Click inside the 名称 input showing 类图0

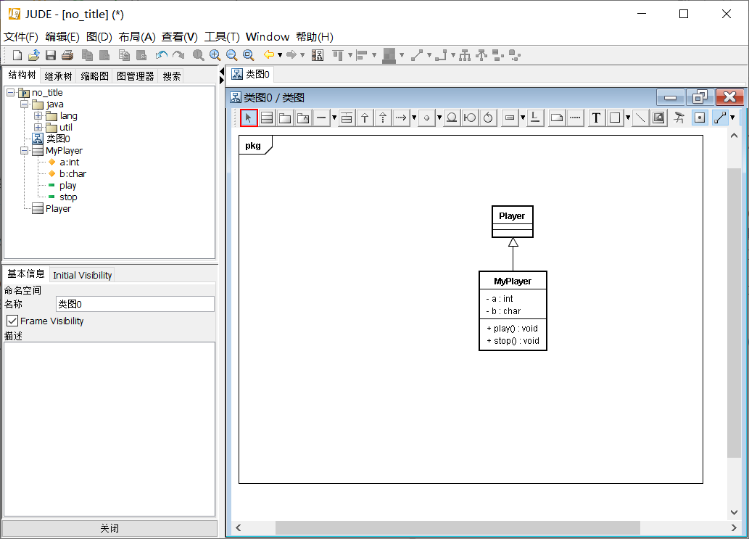coord(135,303)
